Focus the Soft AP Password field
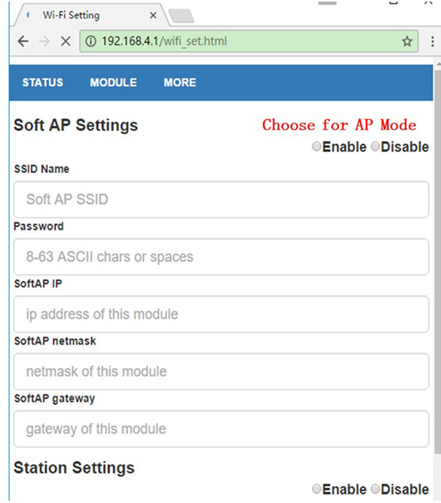The width and height of the screenshot is (441, 503). coord(220,257)
